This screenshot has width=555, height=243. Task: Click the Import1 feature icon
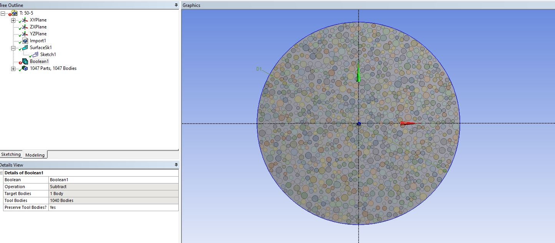coord(25,41)
